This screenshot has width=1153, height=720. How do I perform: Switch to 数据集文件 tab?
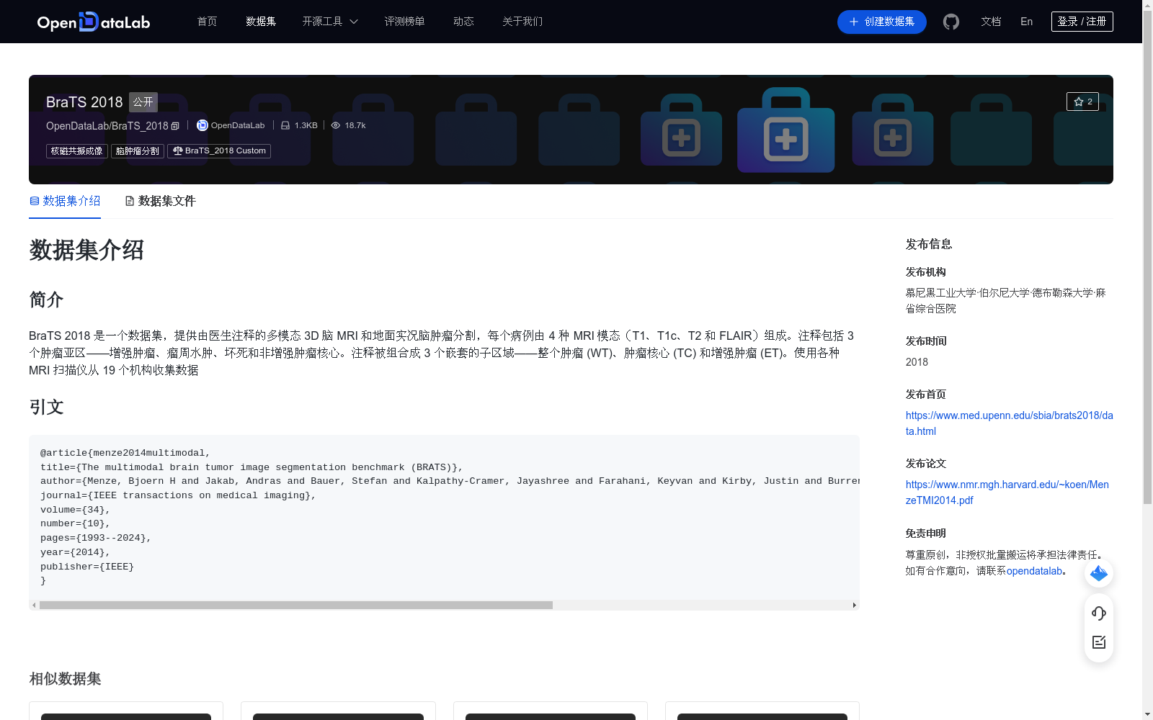(161, 201)
